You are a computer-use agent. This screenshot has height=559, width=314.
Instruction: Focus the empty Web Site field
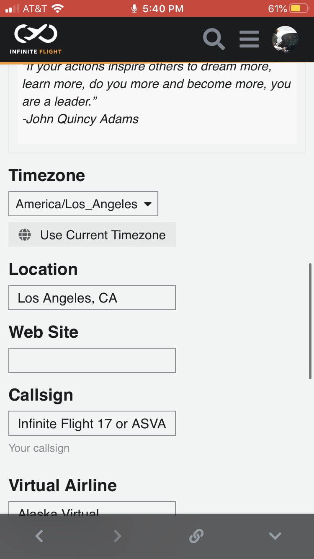coord(92,360)
